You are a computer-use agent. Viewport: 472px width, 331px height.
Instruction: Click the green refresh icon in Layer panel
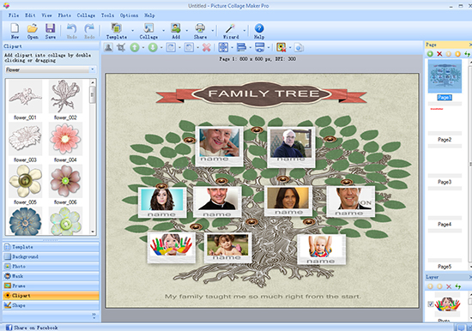pos(458,286)
